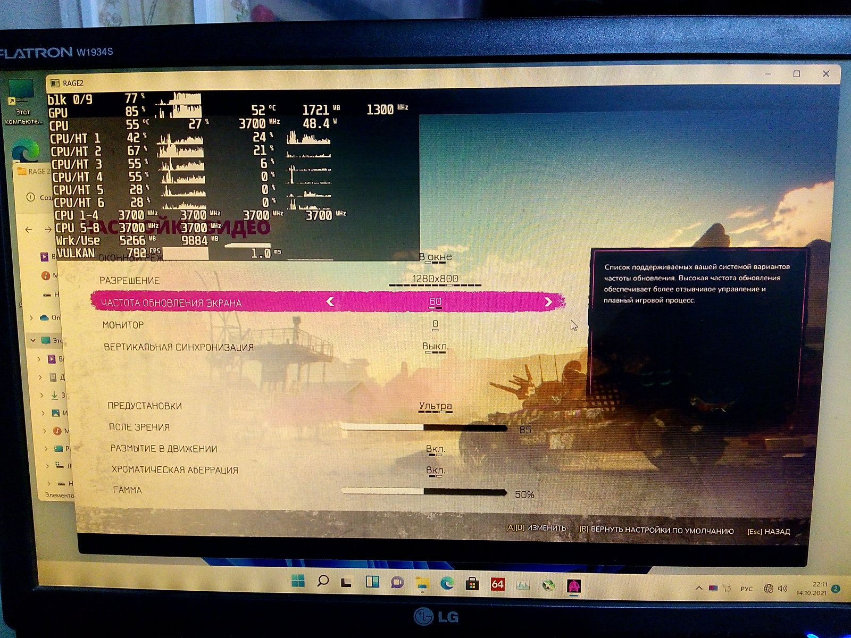Select the 'Гамма' row label
Screen dimensions: 851x638
(x=128, y=490)
